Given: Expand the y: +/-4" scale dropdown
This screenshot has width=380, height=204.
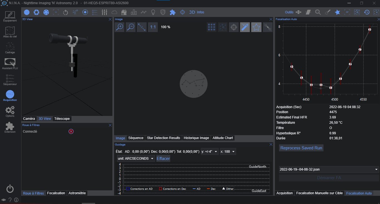Looking at the screenshot, I should [209, 152].
